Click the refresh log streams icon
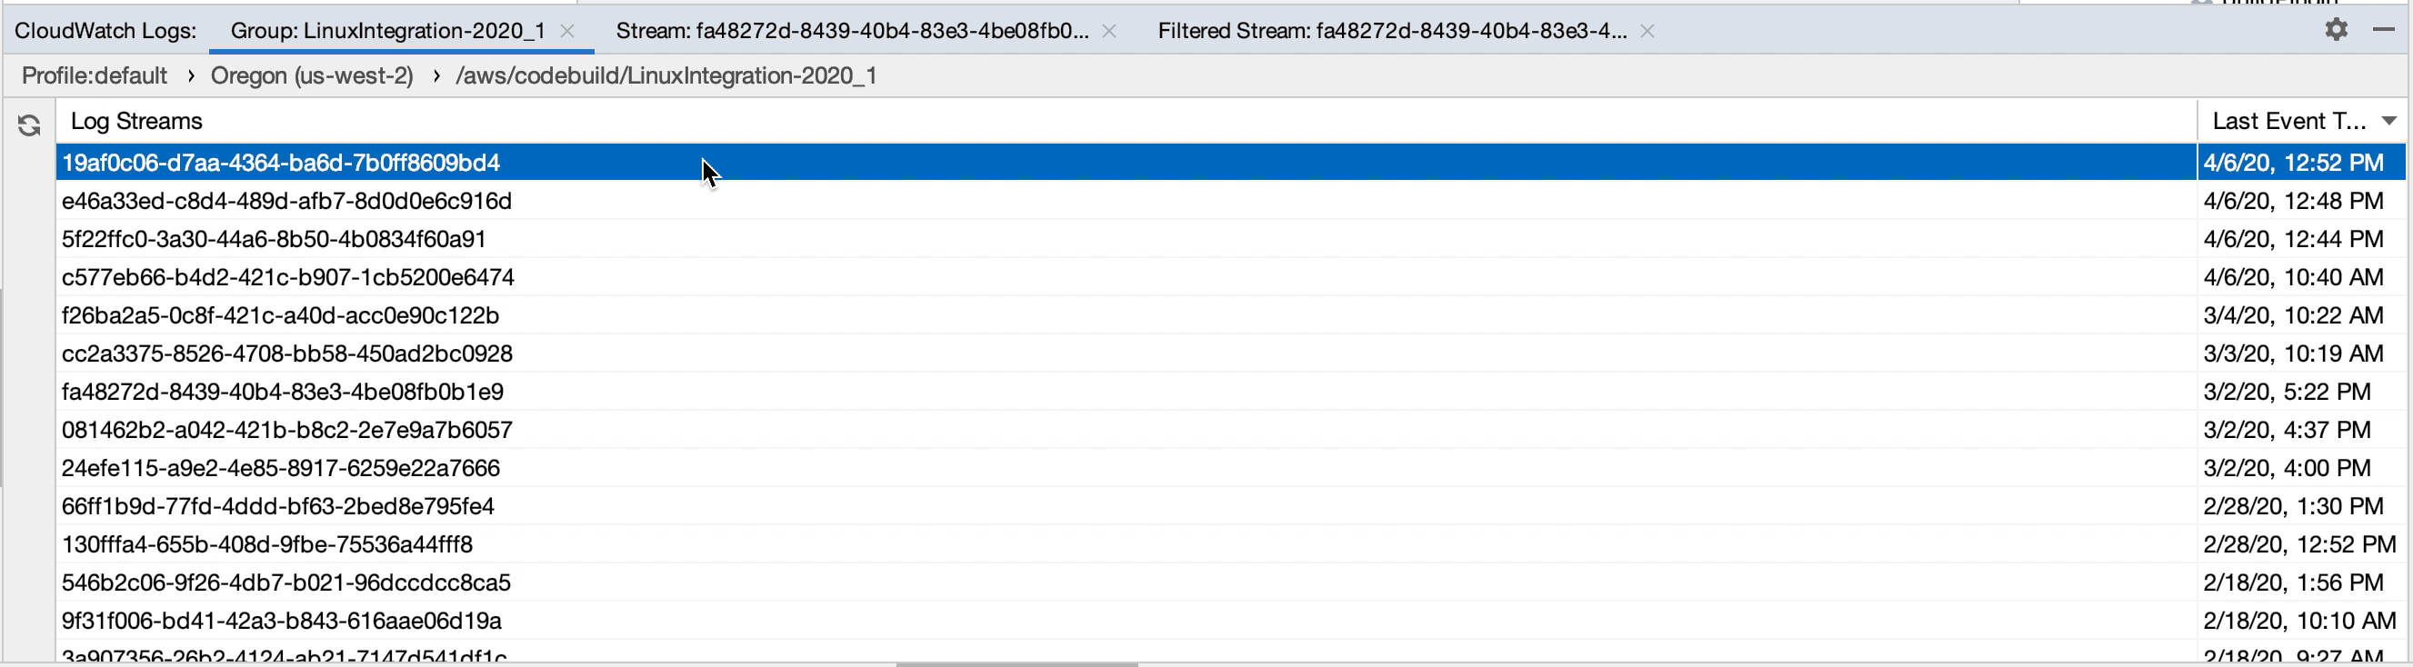This screenshot has height=667, width=2413. [x=29, y=124]
